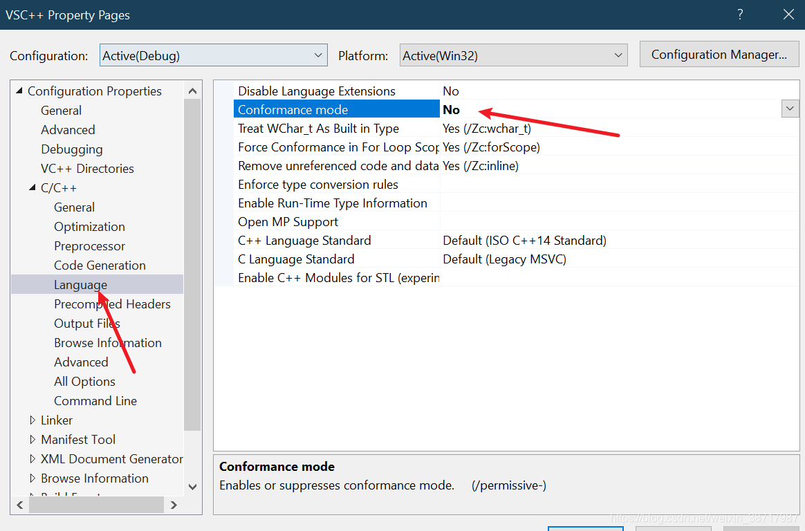Expand the Linker tree node
The height and width of the screenshot is (531, 805).
33,420
